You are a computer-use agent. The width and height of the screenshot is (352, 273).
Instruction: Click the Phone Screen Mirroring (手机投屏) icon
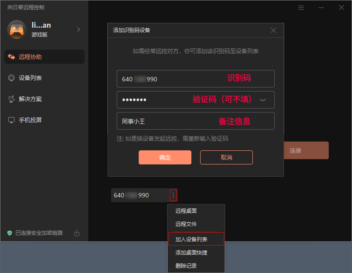click(x=11, y=120)
